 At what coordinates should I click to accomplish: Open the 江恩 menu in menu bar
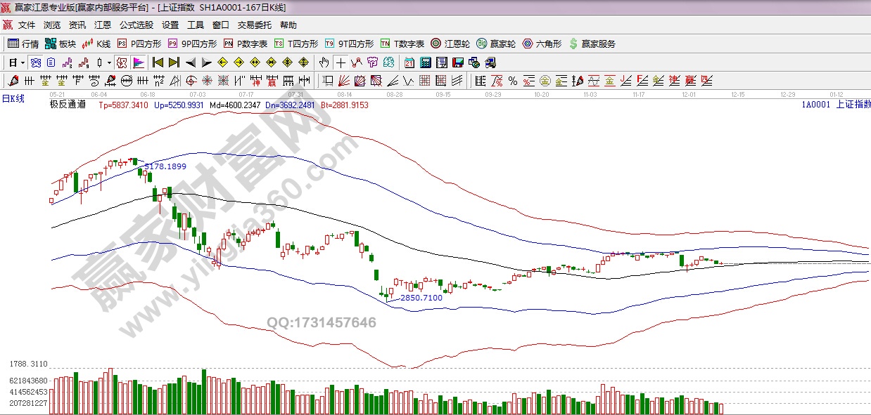[103, 25]
